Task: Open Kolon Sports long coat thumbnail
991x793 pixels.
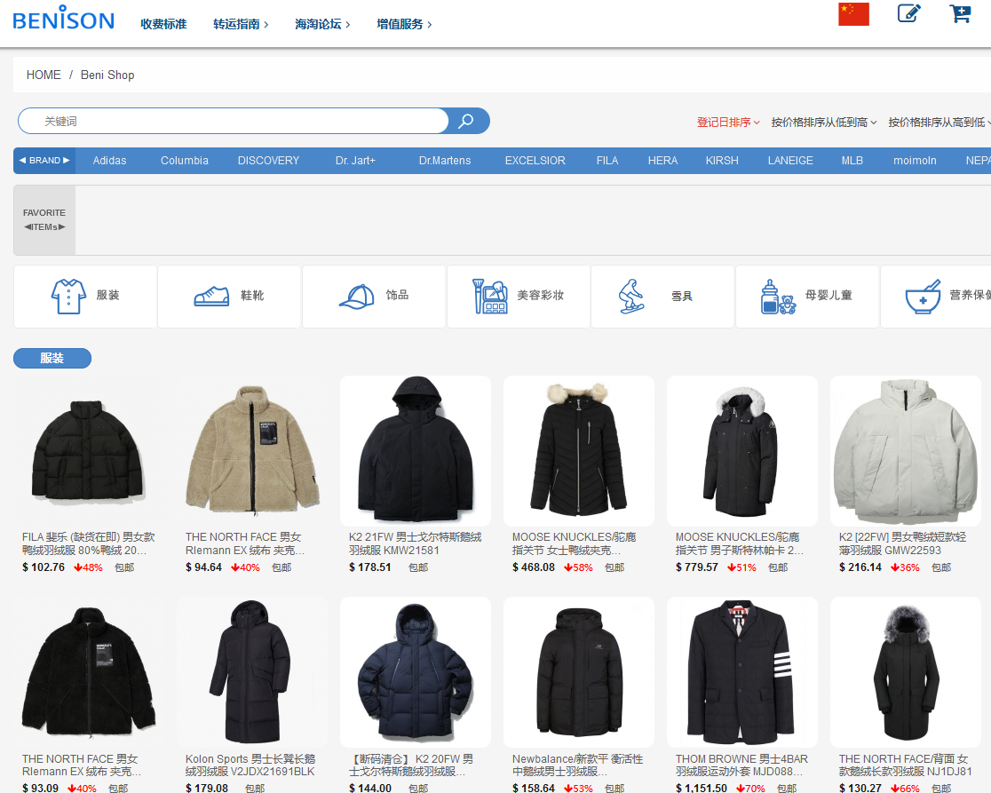Action: [x=252, y=672]
